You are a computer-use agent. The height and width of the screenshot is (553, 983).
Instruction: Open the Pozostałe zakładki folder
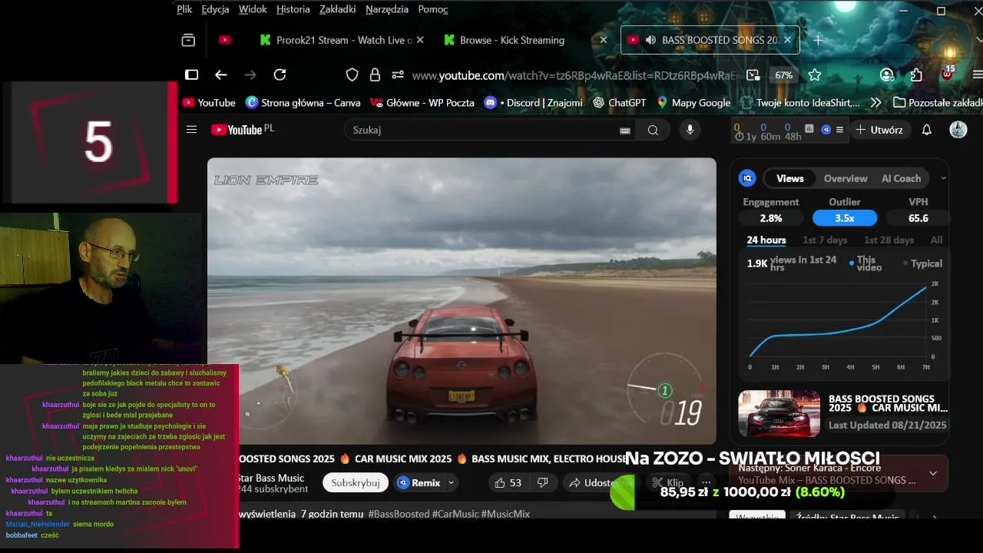pos(938,102)
